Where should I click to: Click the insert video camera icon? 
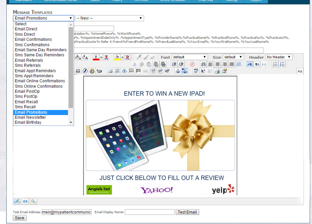(99, 71)
